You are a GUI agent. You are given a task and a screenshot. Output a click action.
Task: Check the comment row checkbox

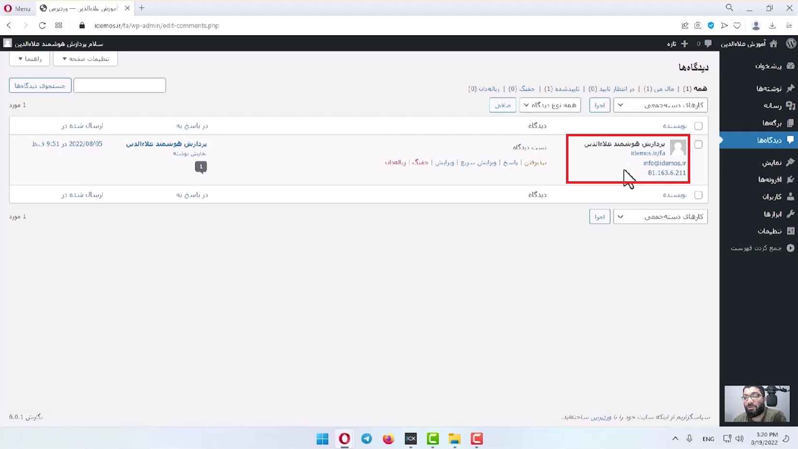pyautogui.click(x=698, y=145)
